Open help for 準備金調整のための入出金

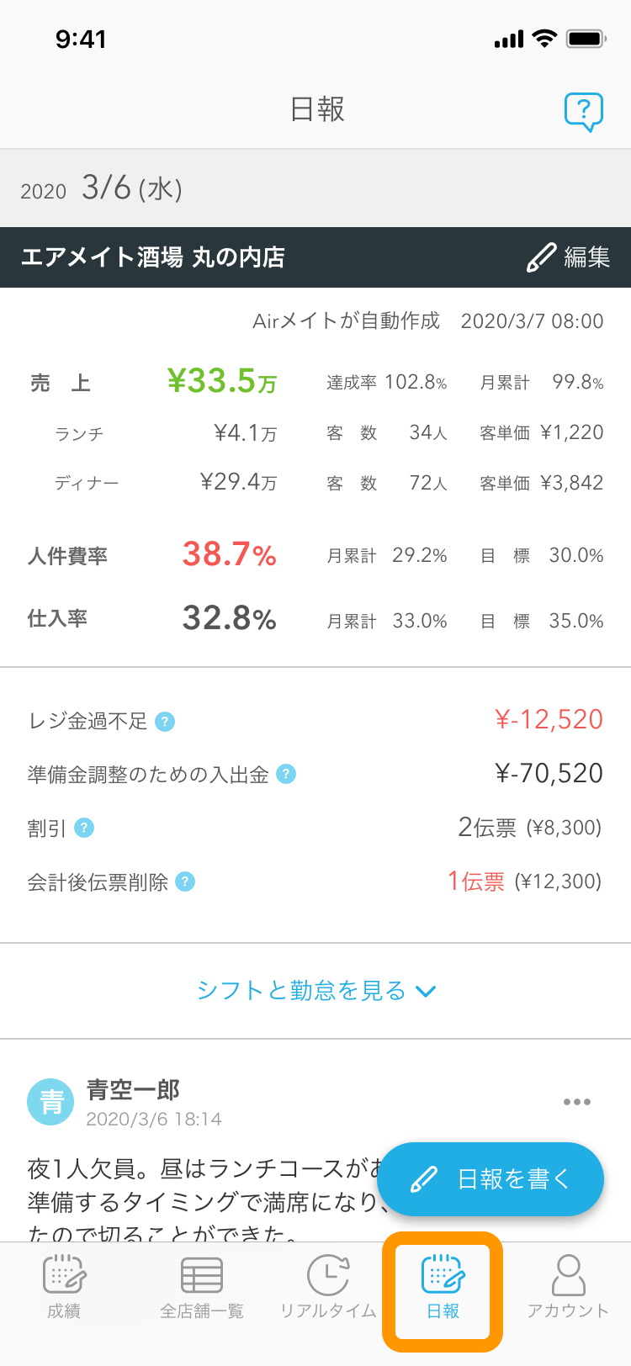[286, 774]
